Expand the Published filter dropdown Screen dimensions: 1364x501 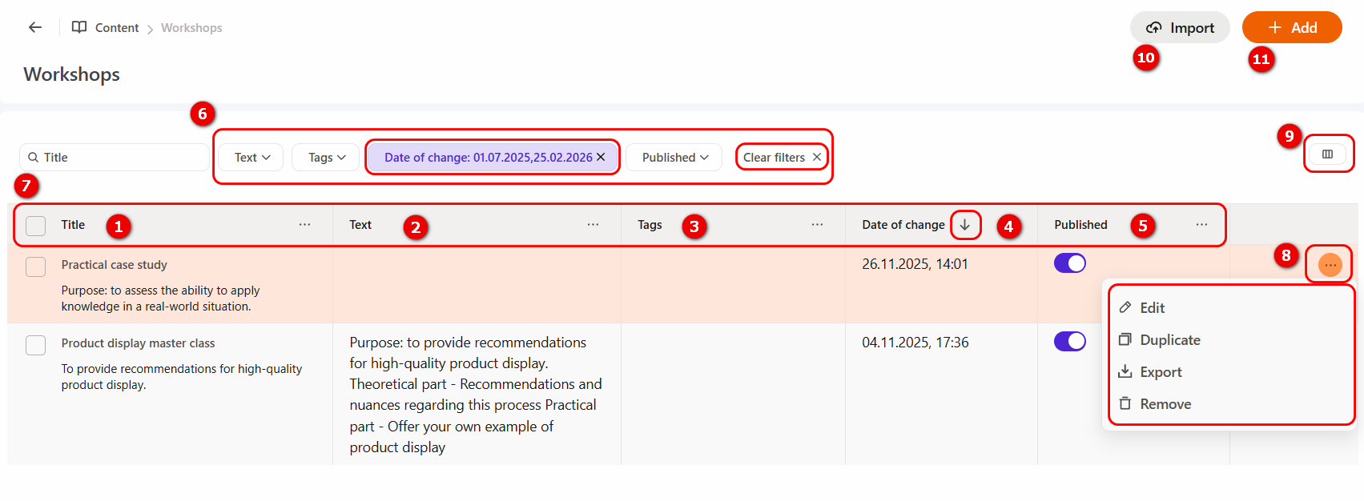coord(674,158)
